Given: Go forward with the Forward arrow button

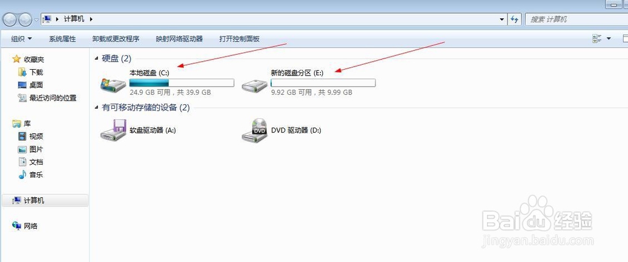Looking at the screenshot, I should (x=25, y=19).
